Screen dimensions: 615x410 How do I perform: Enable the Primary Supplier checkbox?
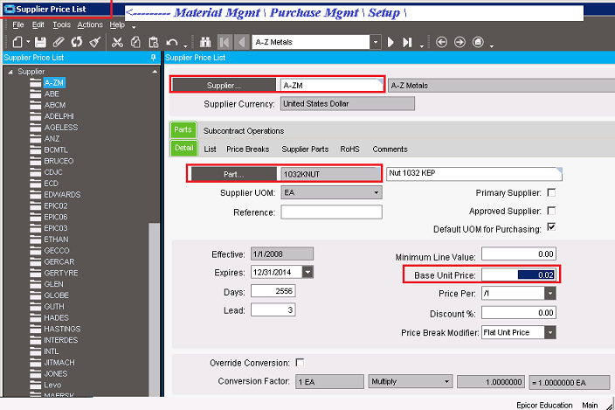pos(551,192)
